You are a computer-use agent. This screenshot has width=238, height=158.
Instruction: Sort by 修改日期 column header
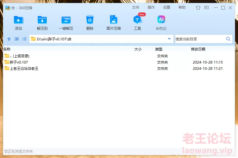pos(198,49)
